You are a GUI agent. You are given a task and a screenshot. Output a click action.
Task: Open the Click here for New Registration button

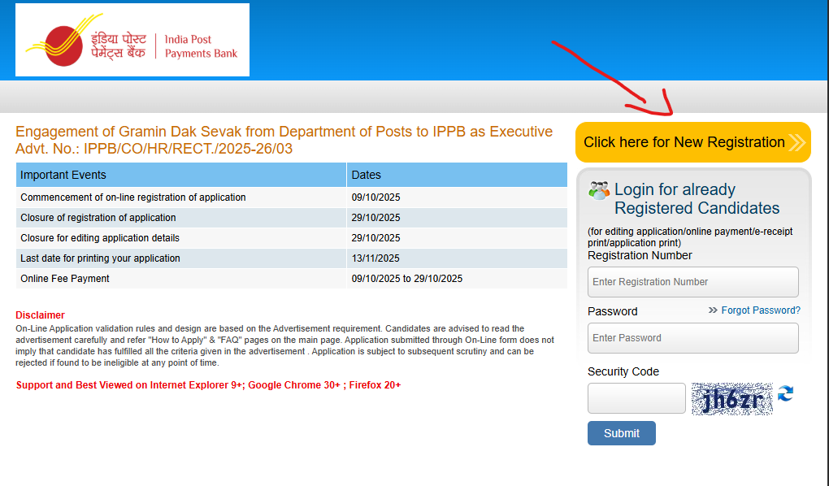(x=684, y=142)
